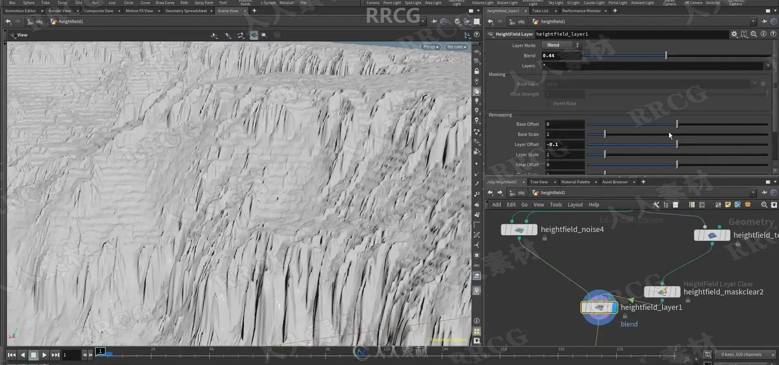
Task: Open the Persp viewport dropdown
Action: point(430,47)
